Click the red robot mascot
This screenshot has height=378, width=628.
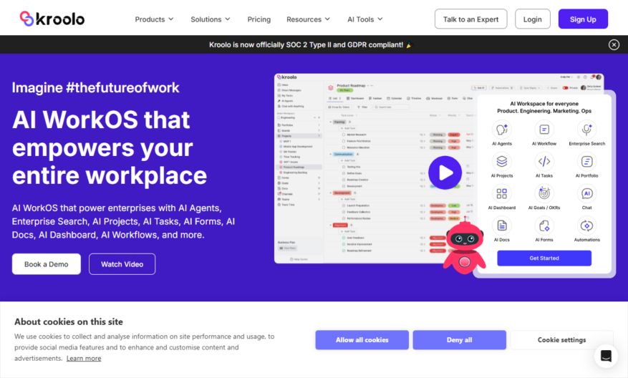[x=464, y=247]
